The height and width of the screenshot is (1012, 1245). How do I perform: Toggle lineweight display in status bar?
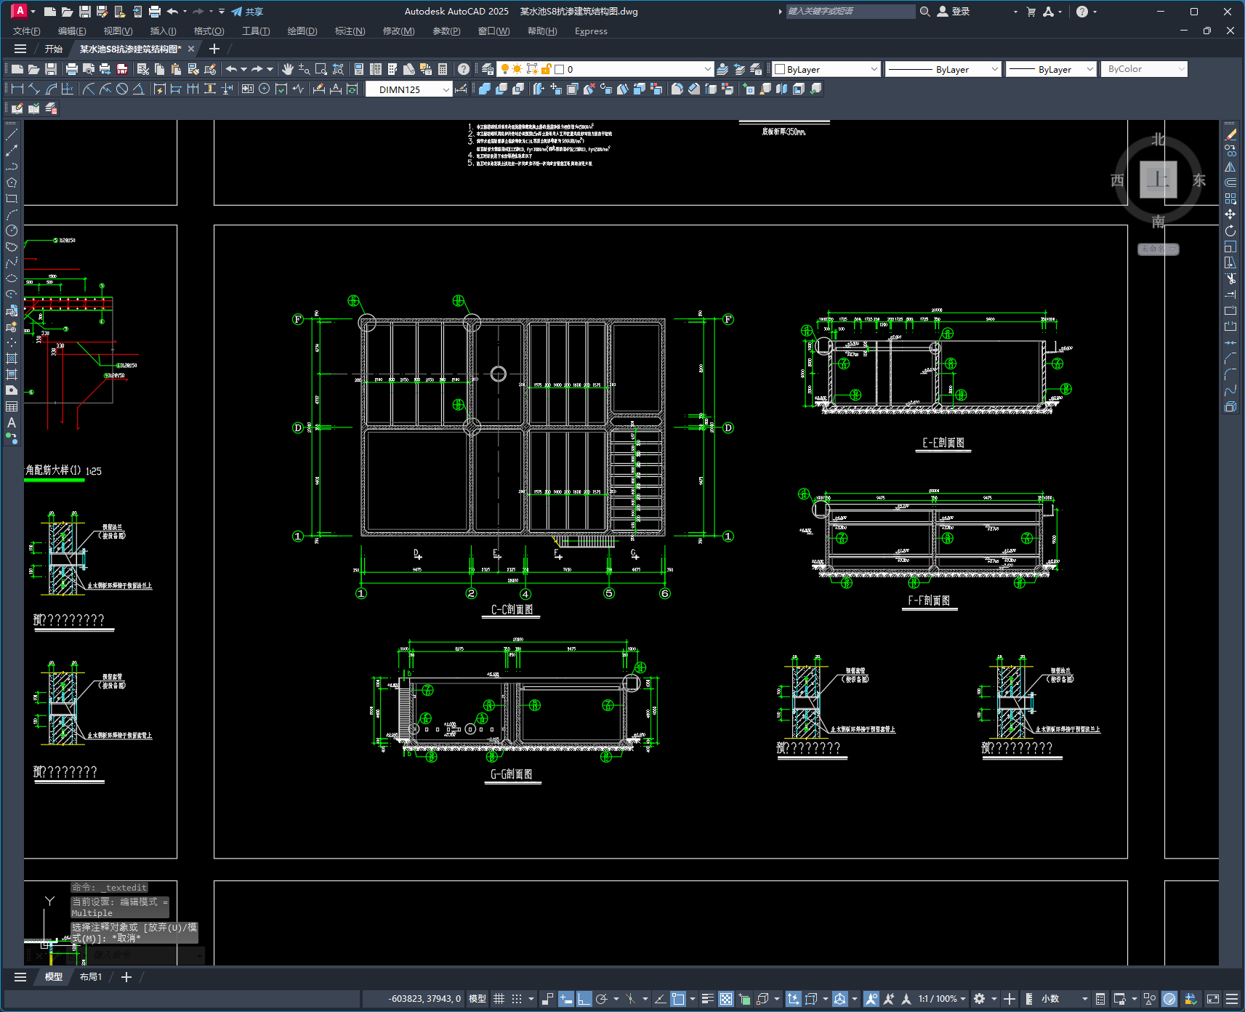[707, 999]
